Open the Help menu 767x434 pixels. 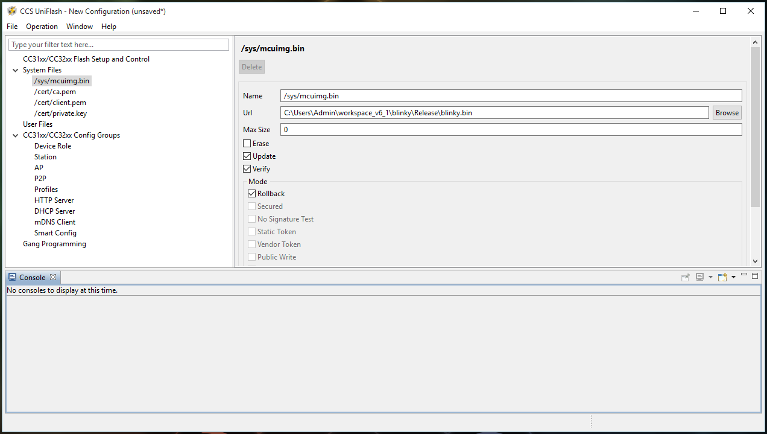coord(109,27)
